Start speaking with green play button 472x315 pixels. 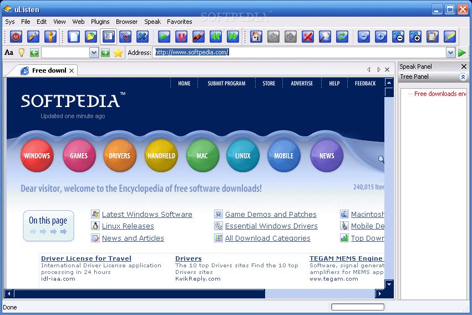point(164,37)
